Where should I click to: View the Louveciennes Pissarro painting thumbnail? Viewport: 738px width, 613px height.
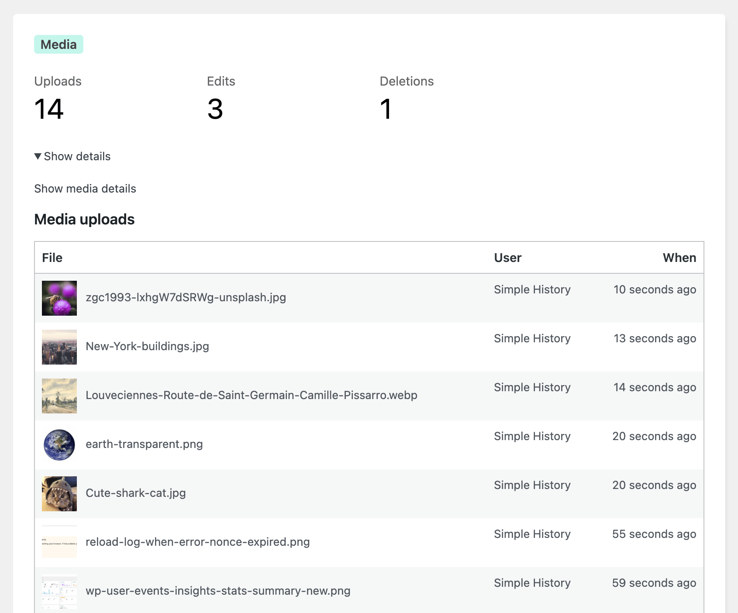(x=59, y=396)
